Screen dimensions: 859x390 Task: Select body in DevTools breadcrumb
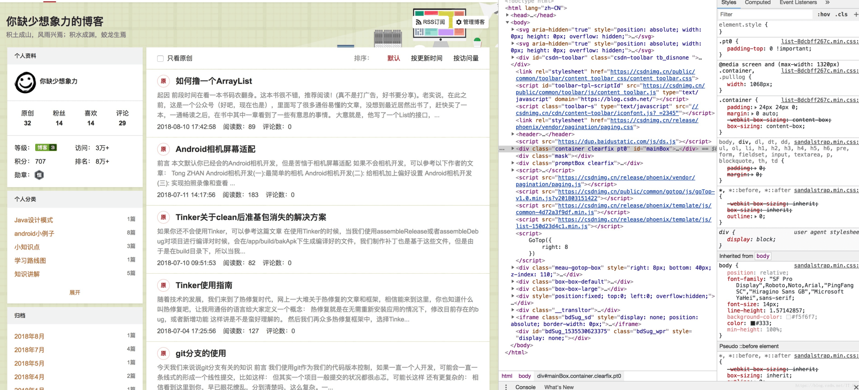click(524, 376)
